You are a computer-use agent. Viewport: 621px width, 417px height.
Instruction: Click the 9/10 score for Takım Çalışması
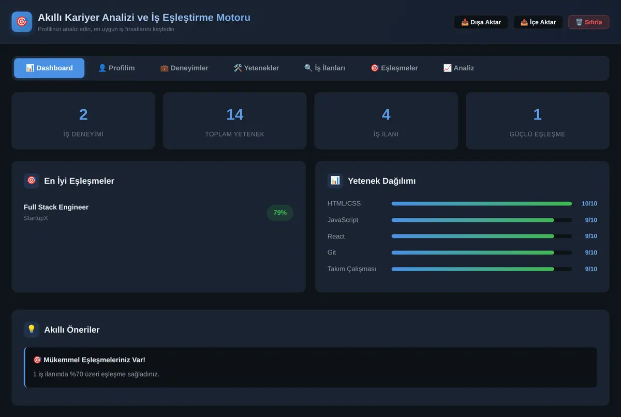591,269
